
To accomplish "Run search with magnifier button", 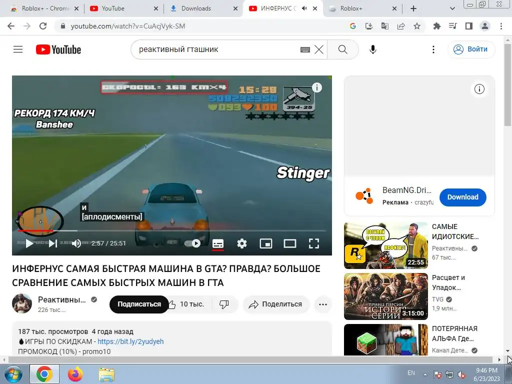I will pos(343,49).
